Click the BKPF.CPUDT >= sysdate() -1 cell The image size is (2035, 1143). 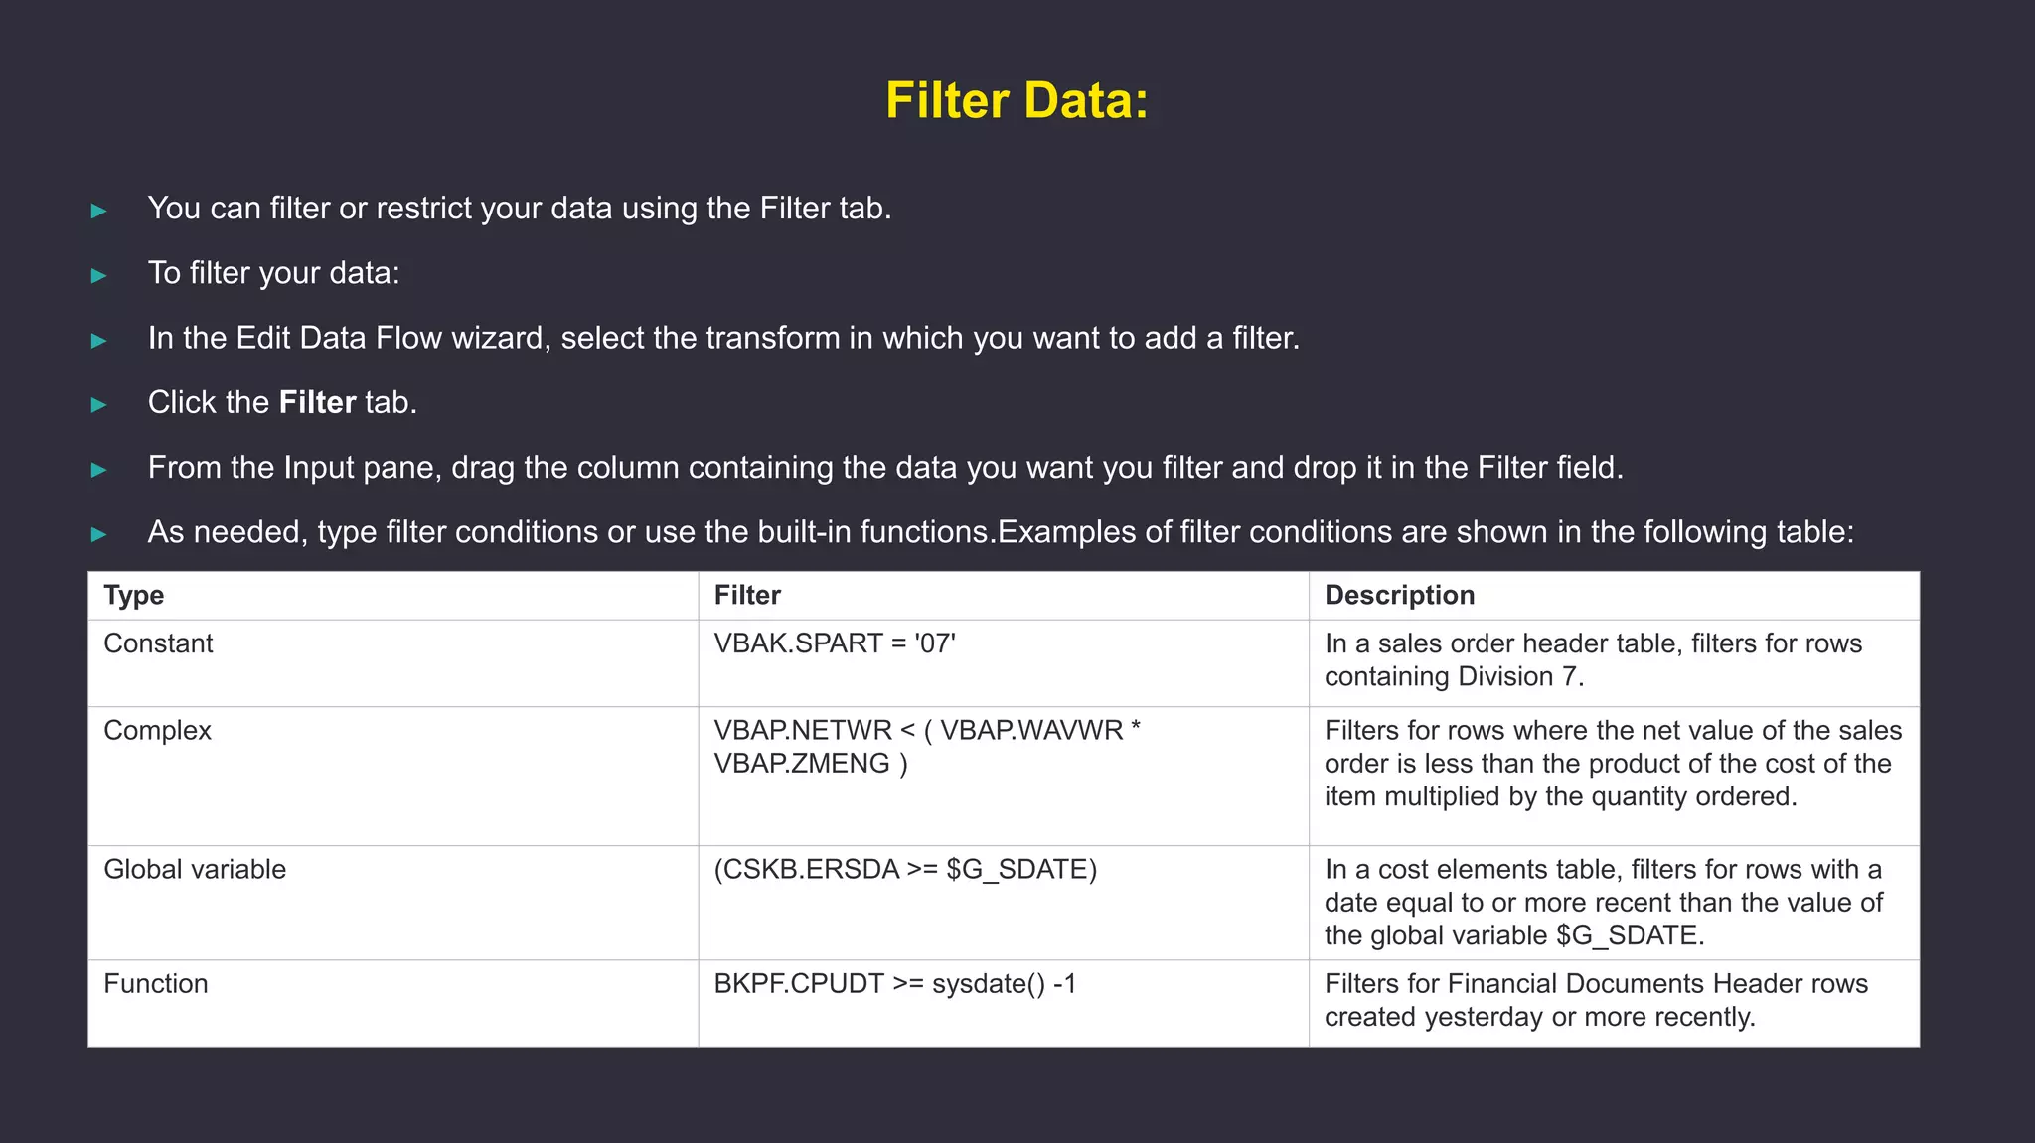coord(1004,1003)
